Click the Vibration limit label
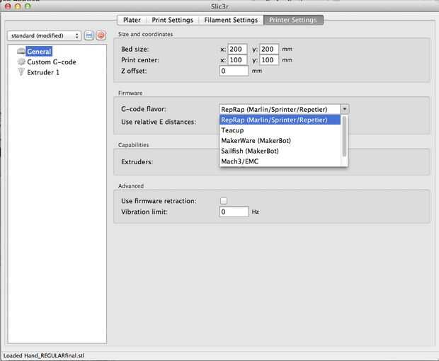The image size is (439, 361). [144, 212]
